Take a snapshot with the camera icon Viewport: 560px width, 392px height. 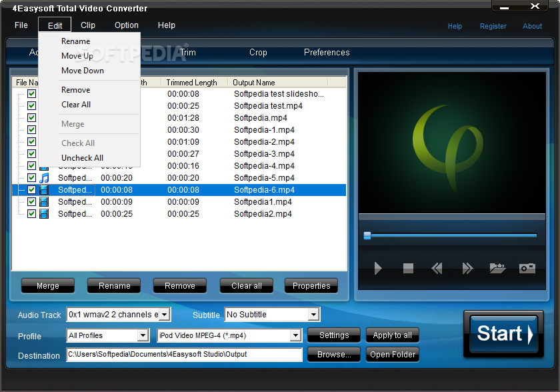(x=527, y=268)
